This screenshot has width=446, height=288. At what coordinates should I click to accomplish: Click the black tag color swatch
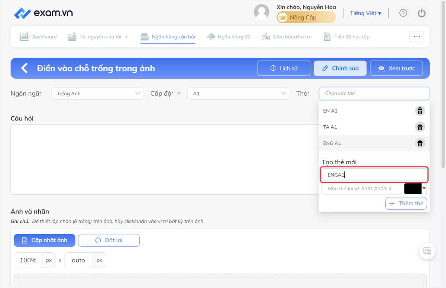tap(413, 188)
